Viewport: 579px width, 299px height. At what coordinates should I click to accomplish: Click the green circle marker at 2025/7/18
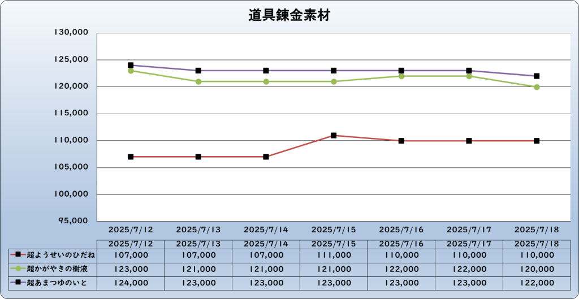coord(537,87)
